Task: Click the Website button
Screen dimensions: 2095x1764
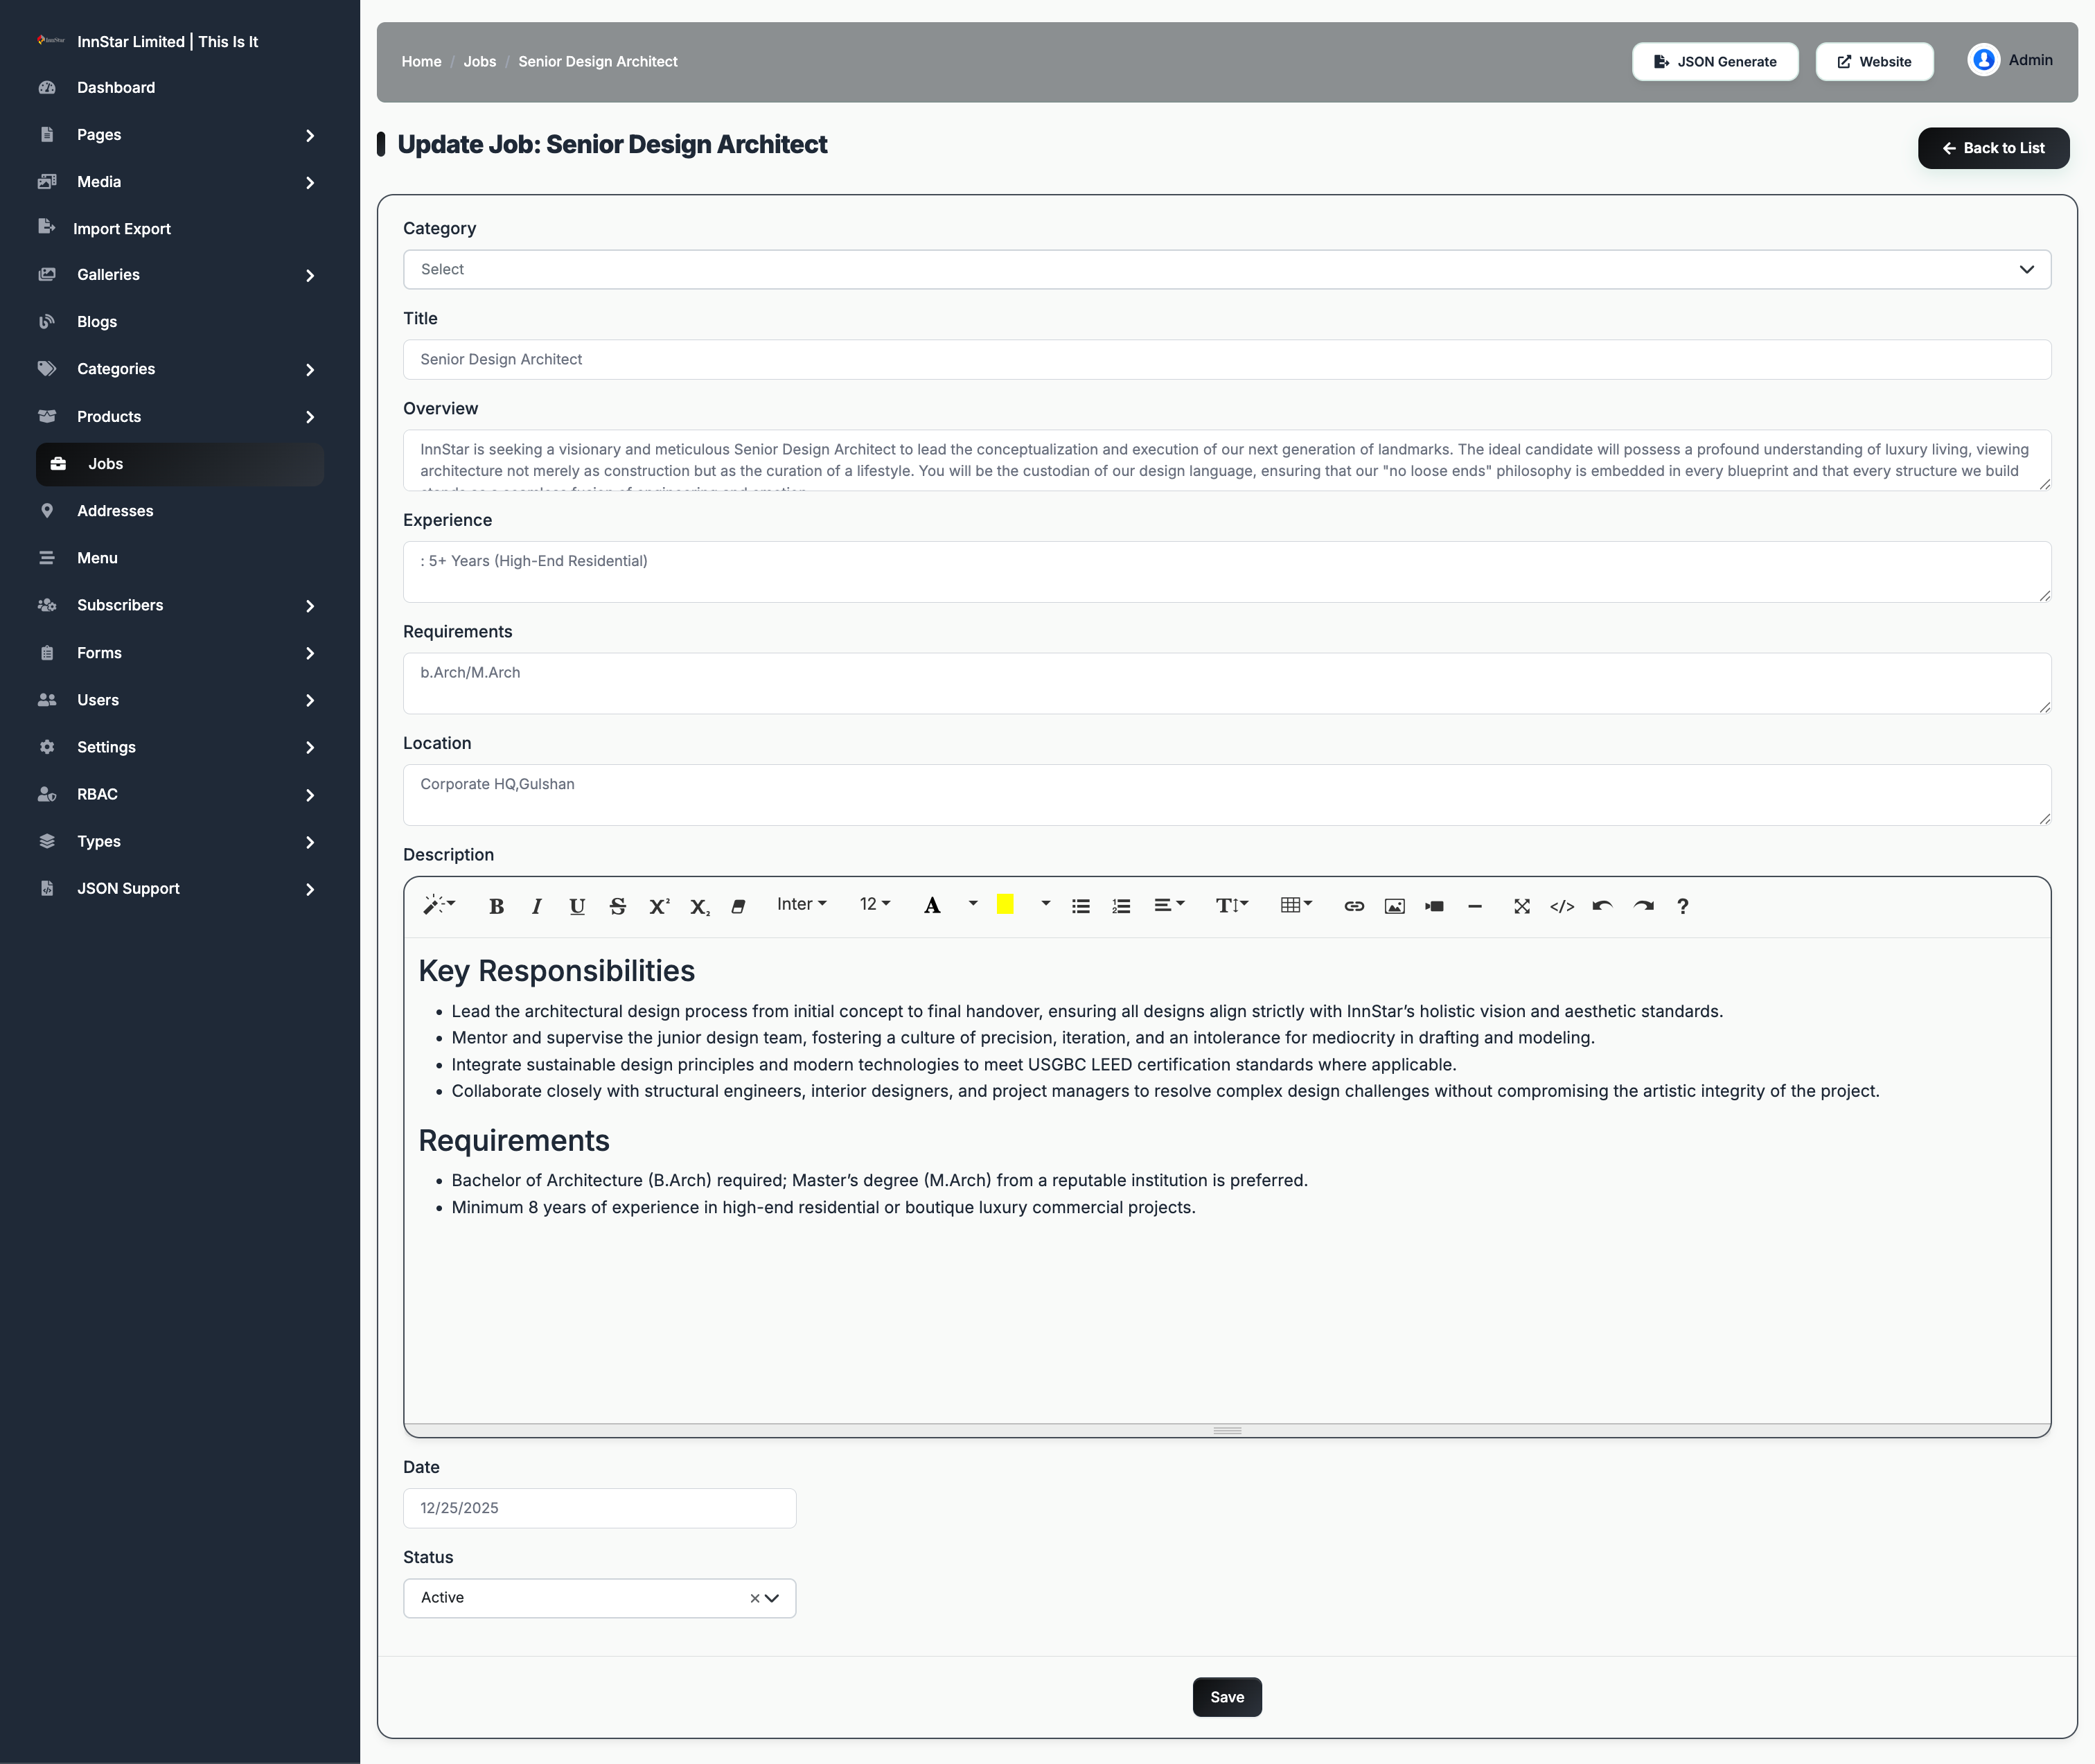Action: (x=1874, y=62)
